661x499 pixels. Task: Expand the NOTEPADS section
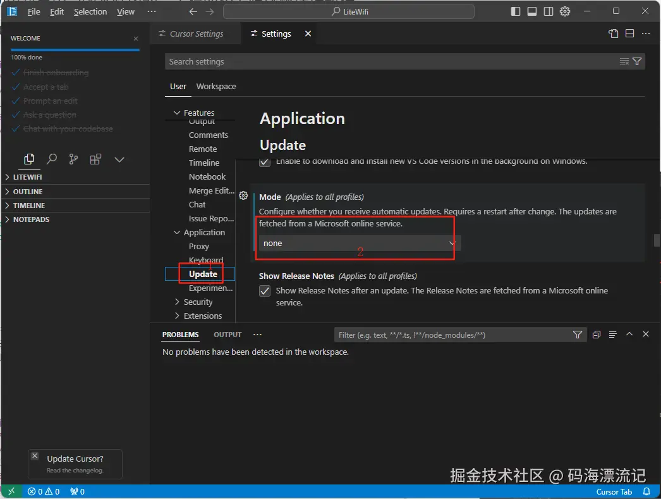(75, 219)
